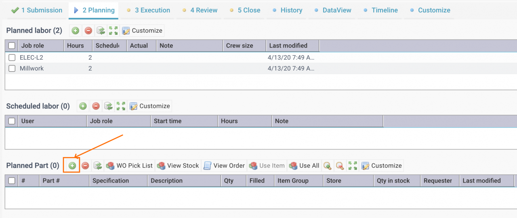Open the Timeline tab

point(380,10)
